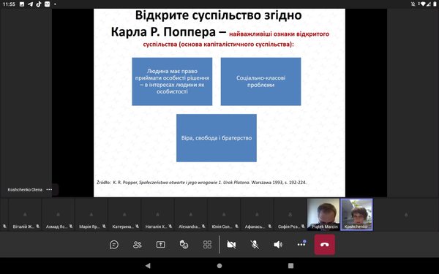Select the Koshchenko video thumbnail
The width and height of the screenshot is (439, 274).
[356, 214]
